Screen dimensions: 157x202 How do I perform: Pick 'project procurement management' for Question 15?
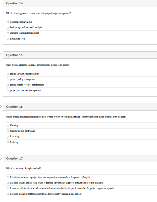[8, 90]
